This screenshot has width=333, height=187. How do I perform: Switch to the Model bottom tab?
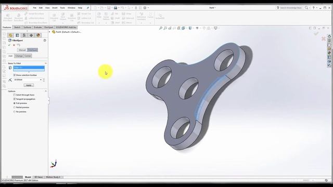coord(28,177)
